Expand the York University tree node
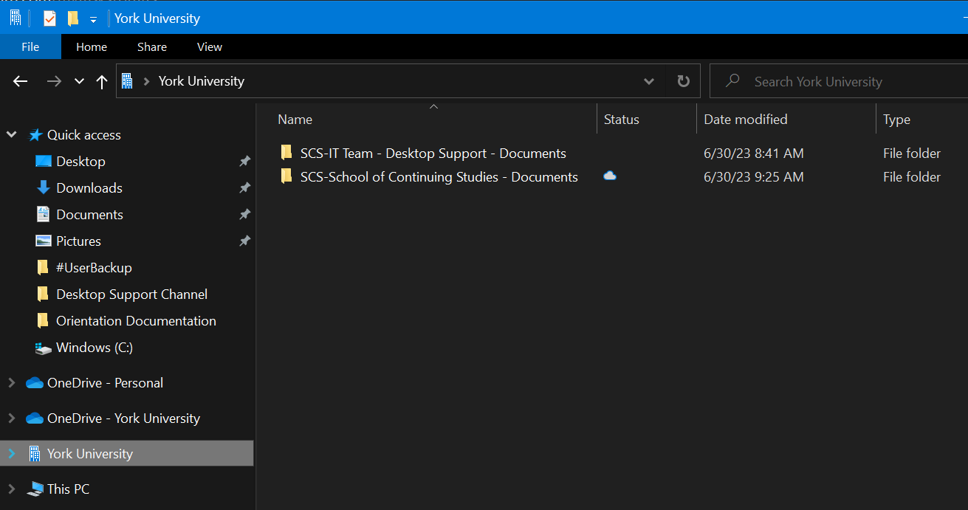 point(11,453)
